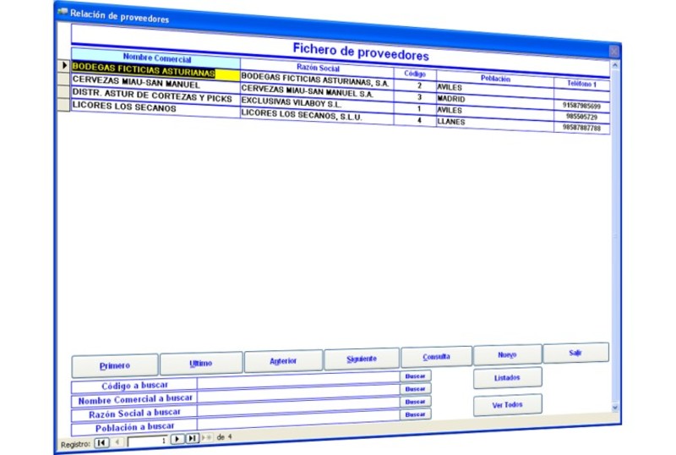Click into Nombre Comercial a buscar field
676x455 pixels.
[x=297, y=397]
